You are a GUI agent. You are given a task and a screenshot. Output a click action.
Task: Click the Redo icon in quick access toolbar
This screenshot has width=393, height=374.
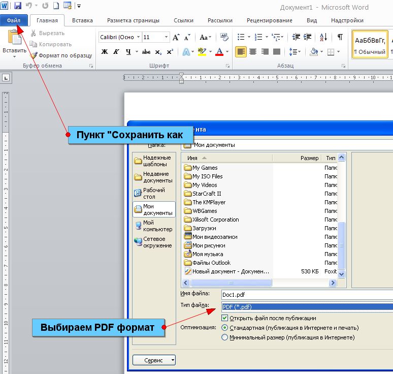[45, 6]
